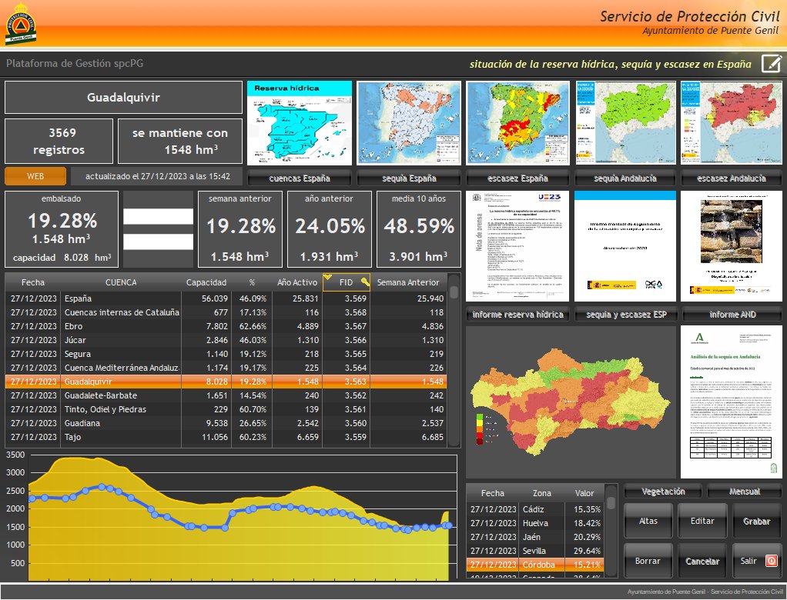This screenshot has width=787, height=600.
Task: Click the red power icon next to Salir
Action: (x=770, y=561)
